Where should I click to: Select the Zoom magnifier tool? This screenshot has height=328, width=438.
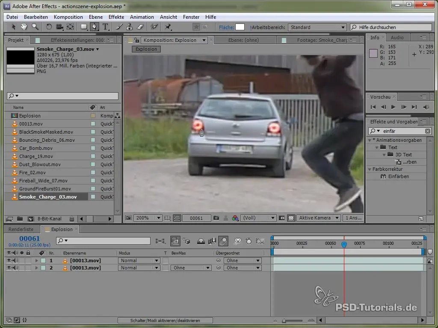click(35, 27)
